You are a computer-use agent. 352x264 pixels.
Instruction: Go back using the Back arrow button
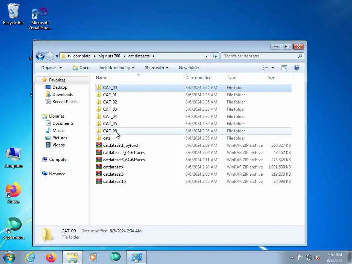pyautogui.click(x=41, y=56)
